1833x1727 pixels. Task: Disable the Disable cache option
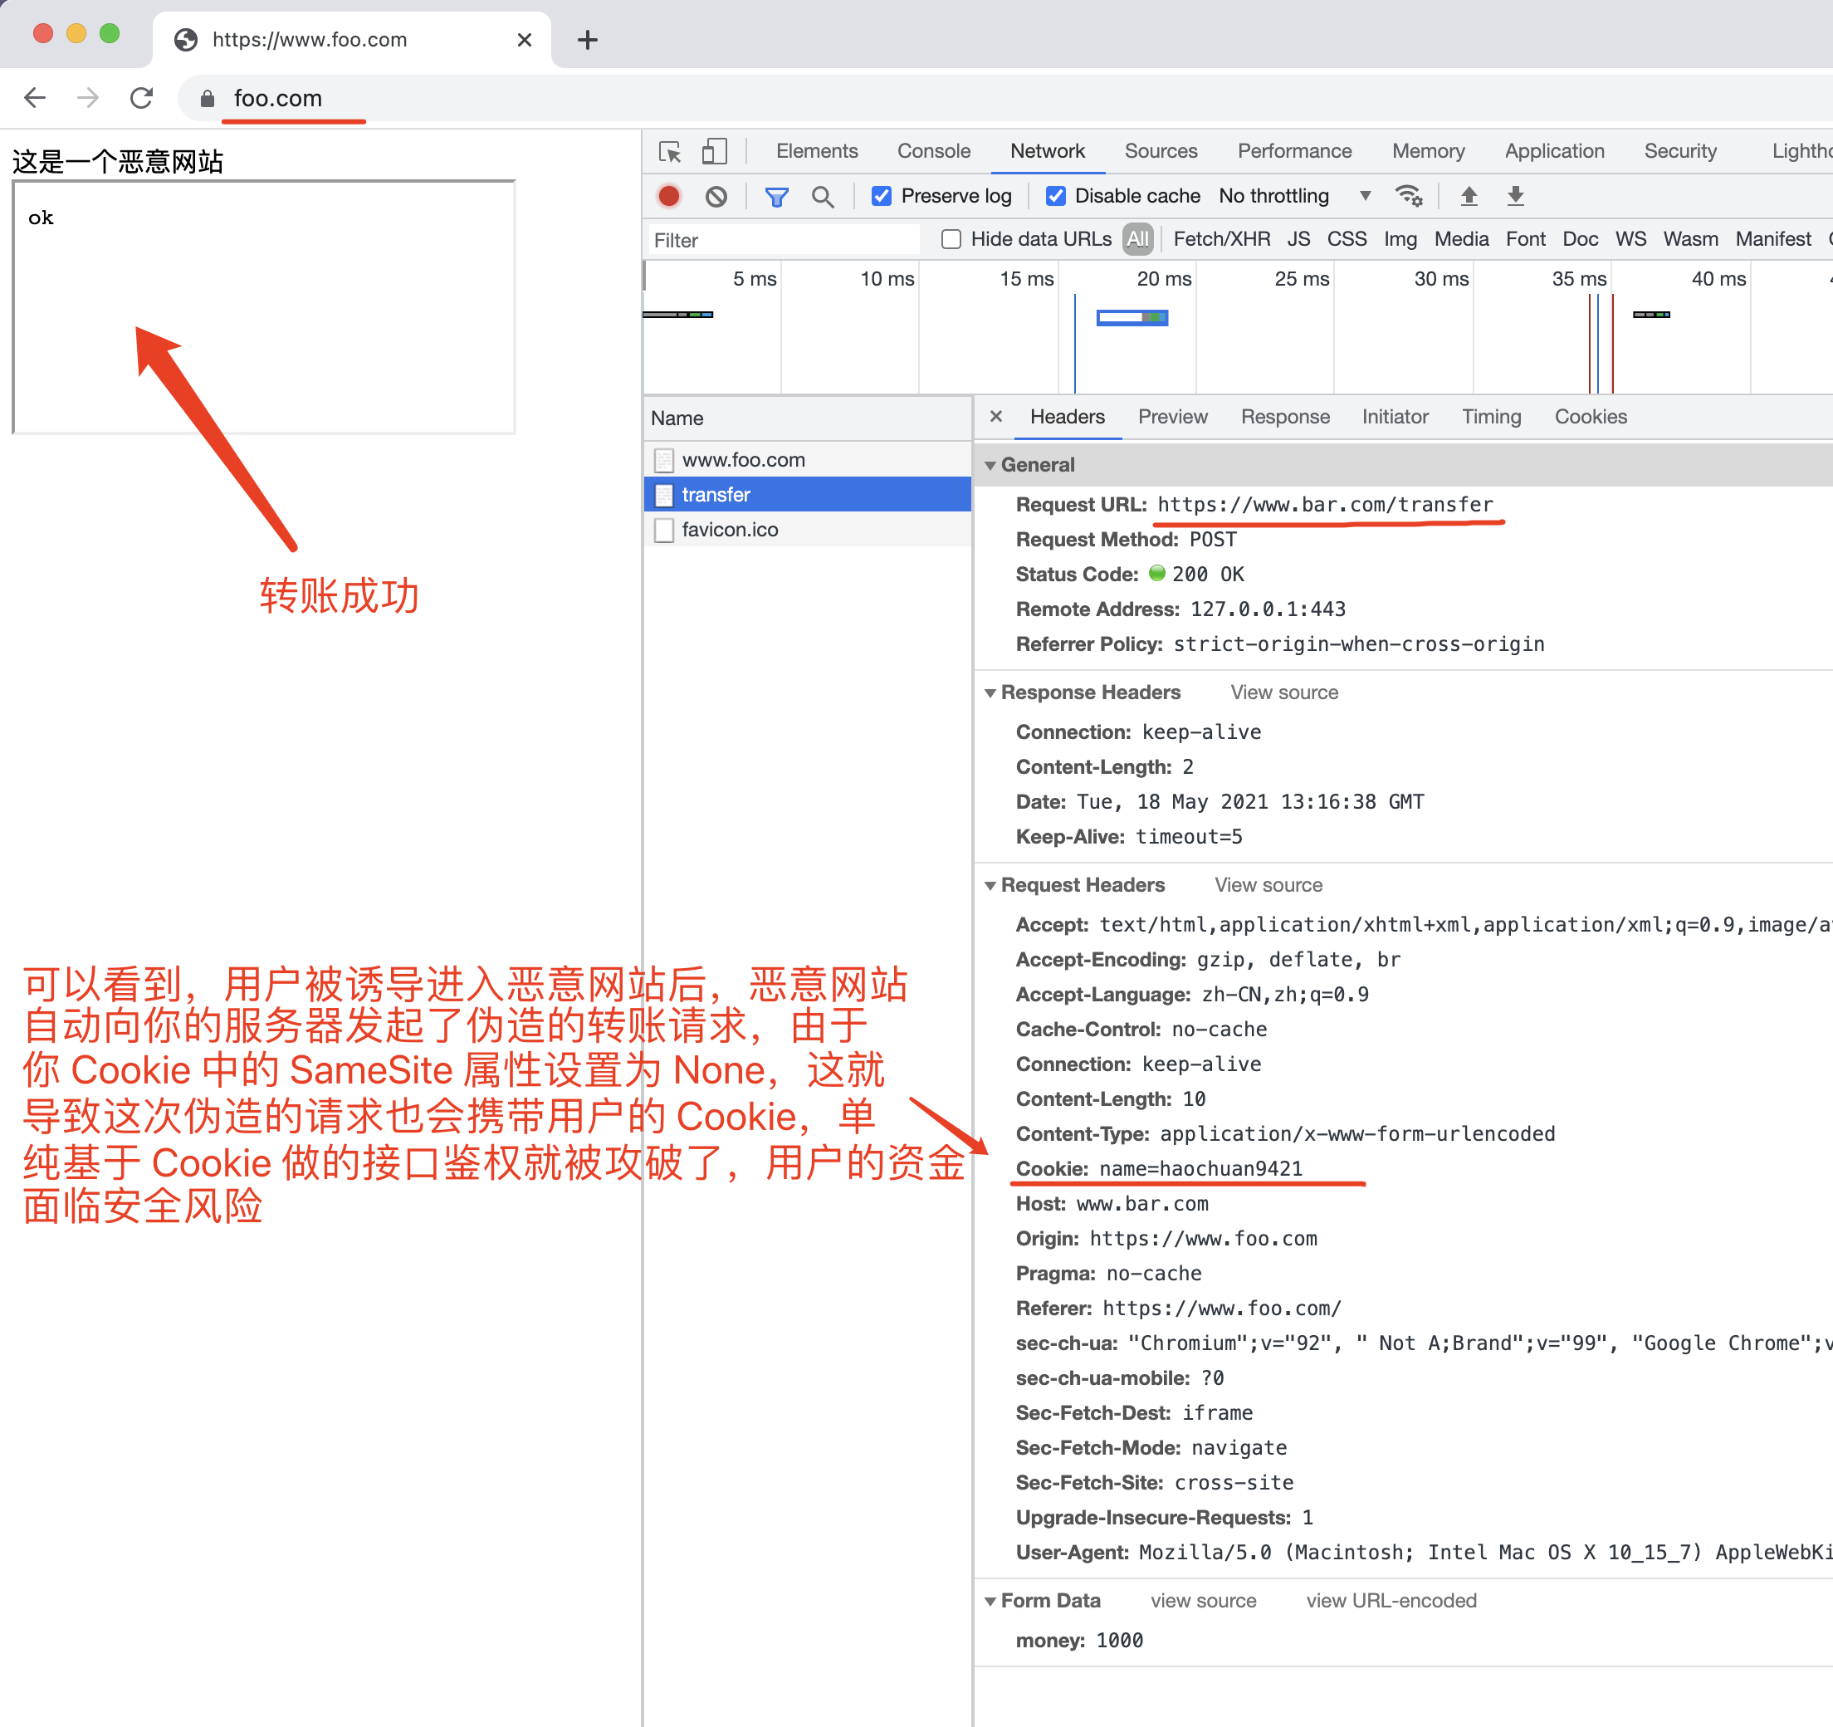click(1055, 195)
